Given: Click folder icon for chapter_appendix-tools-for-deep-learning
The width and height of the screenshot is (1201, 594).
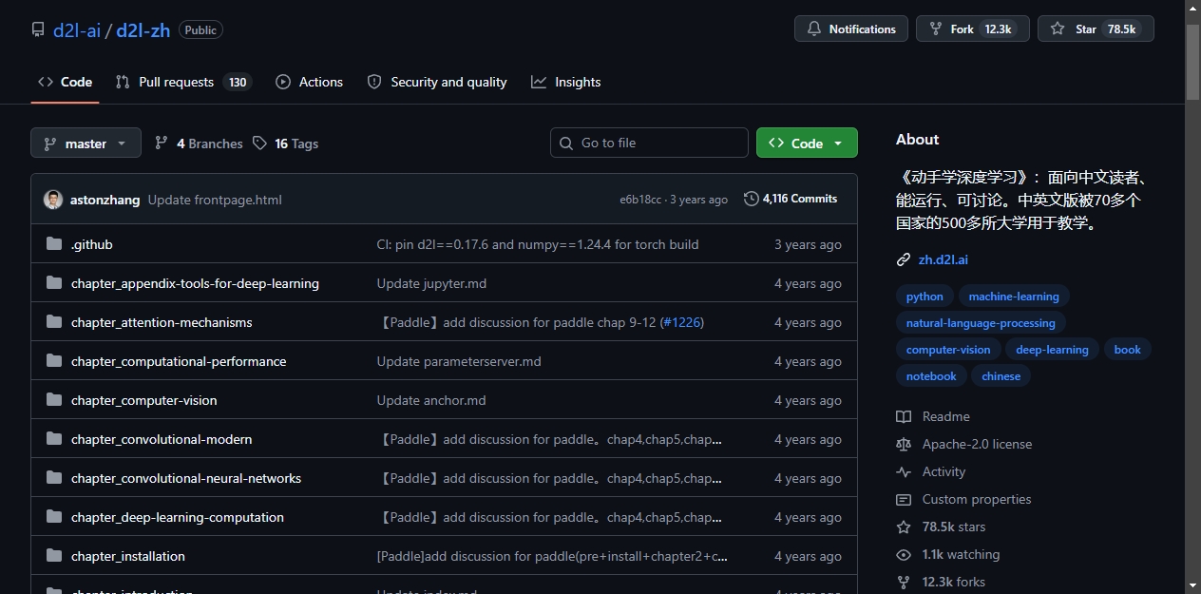Looking at the screenshot, I should click(54, 283).
